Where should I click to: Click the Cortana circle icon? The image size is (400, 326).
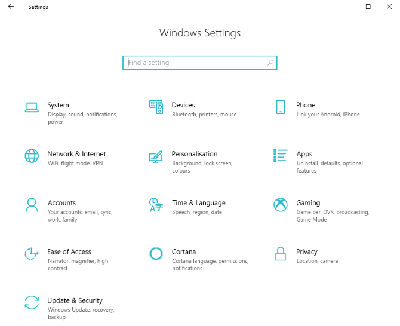point(156,254)
